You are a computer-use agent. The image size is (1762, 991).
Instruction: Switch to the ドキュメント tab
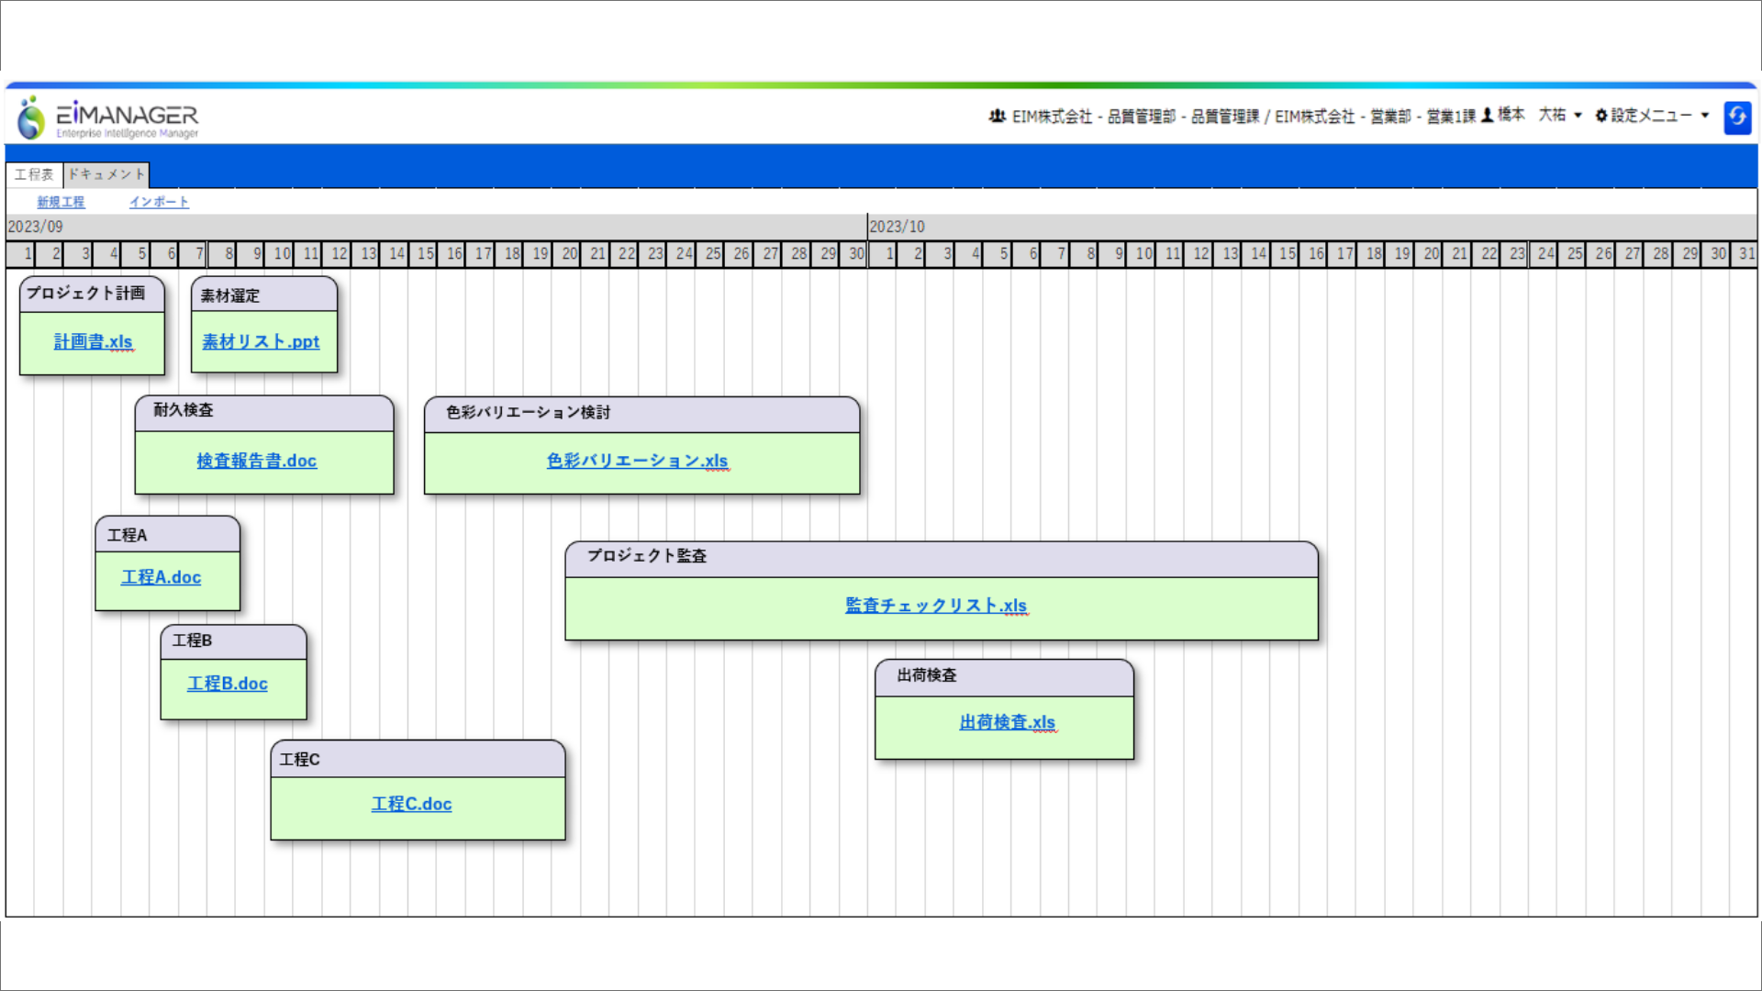click(x=106, y=174)
